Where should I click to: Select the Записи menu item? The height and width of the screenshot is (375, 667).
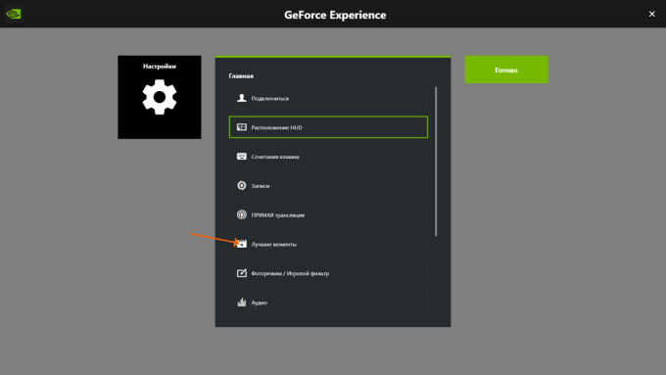(328, 186)
